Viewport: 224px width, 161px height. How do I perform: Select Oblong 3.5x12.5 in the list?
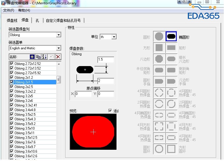click(33, 138)
